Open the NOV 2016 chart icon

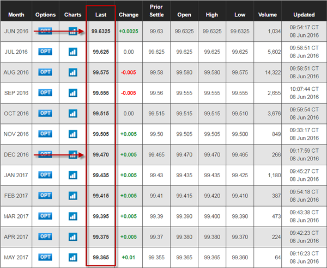tap(72, 134)
